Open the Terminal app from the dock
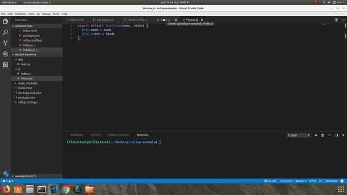Screen dimensions: 347x195 [x=42, y=190]
